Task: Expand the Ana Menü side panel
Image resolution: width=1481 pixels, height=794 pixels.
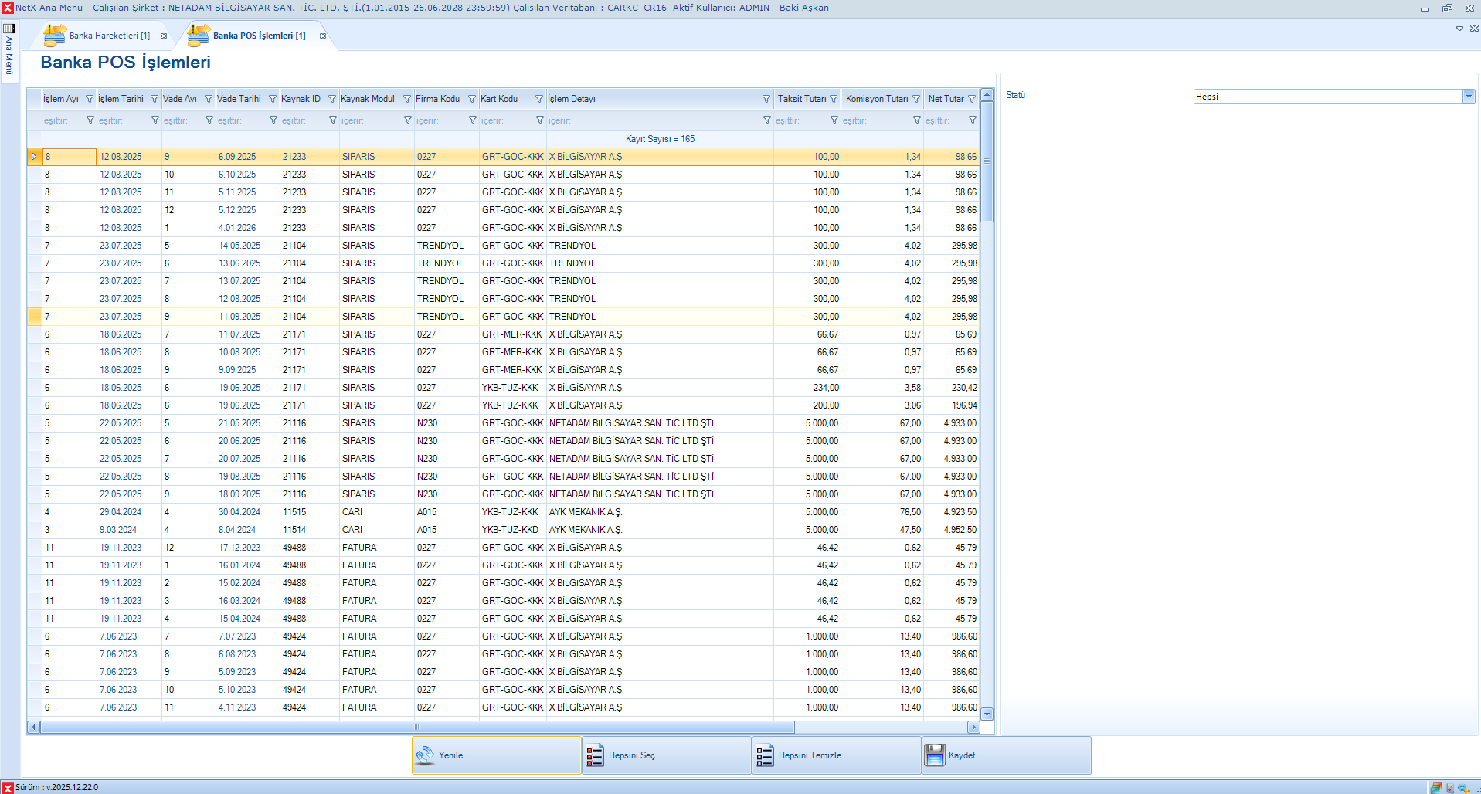Action: 9,51
